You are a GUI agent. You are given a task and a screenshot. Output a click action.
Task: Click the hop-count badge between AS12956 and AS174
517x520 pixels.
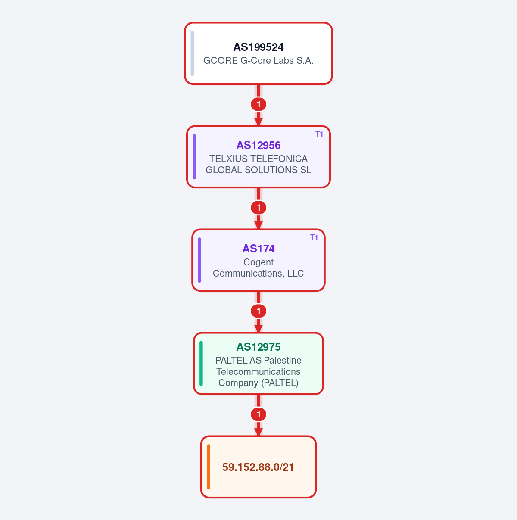258,208
